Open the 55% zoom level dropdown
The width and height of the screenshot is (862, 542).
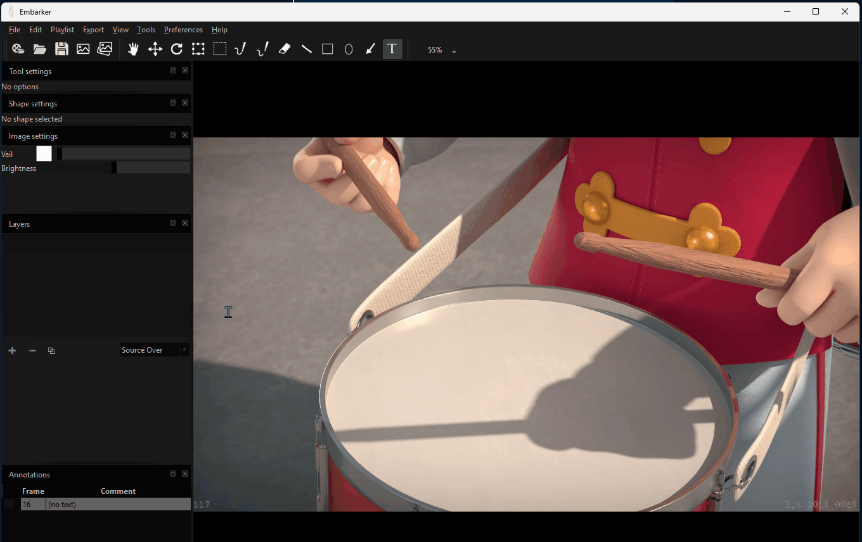click(x=454, y=51)
